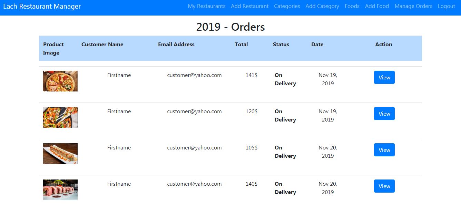Open Categories in the navbar
This screenshot has width=461, height=204.
(x=287, y=6)
